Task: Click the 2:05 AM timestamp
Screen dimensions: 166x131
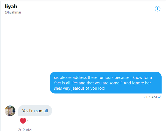Action: click(150, 97)
